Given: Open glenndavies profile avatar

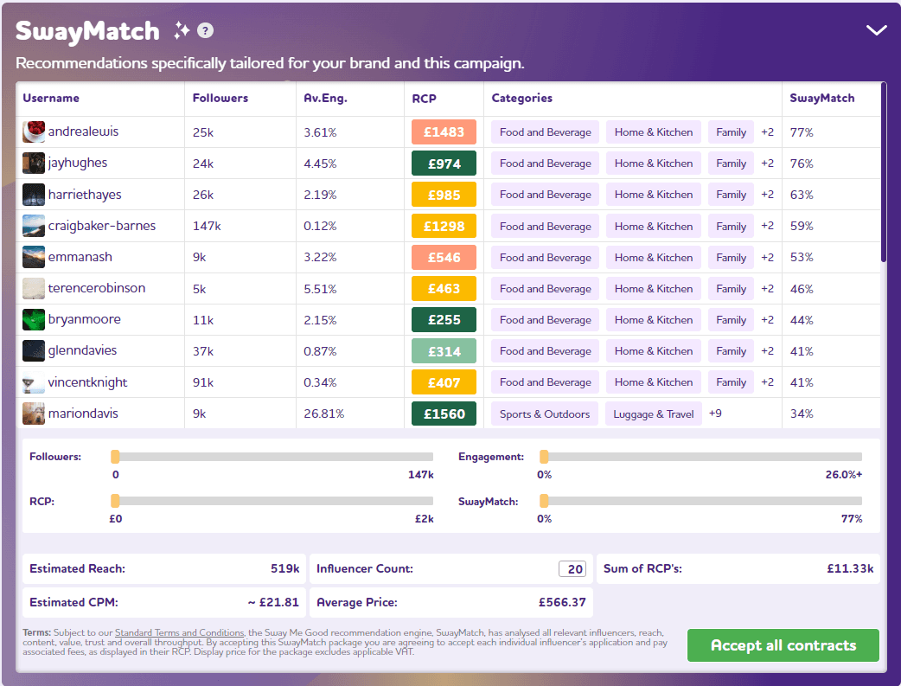Looking at the screenshot, I should (x=34, y=350).
